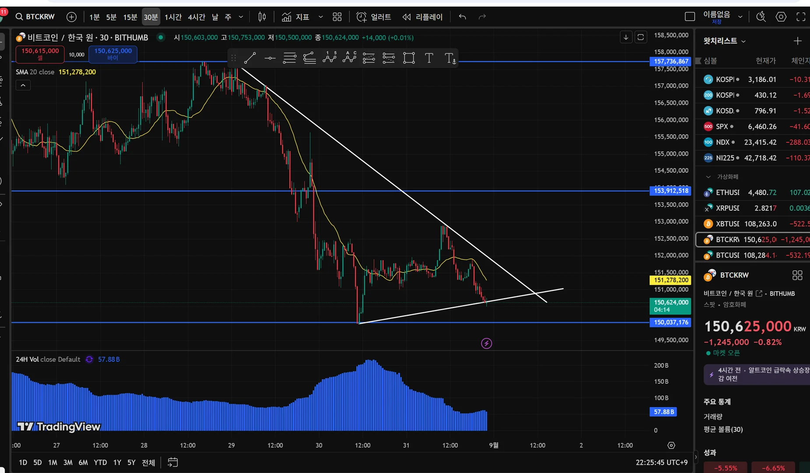Start the 리플레이 bar replay

pyautogui.click(x=423, y=17)
